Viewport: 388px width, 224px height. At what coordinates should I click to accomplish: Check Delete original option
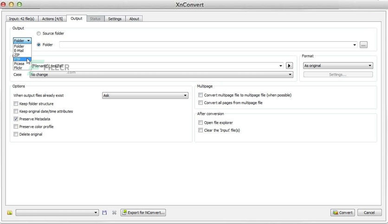(x=16, y=134)
